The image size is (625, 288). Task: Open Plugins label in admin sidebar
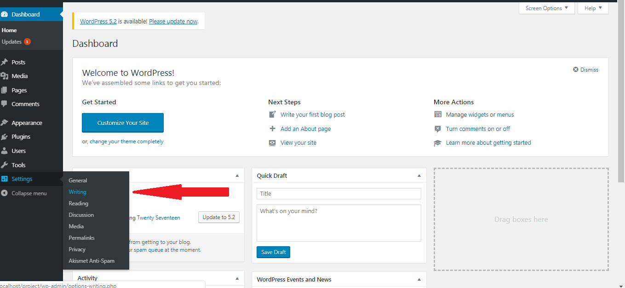(x=21, y=136)
